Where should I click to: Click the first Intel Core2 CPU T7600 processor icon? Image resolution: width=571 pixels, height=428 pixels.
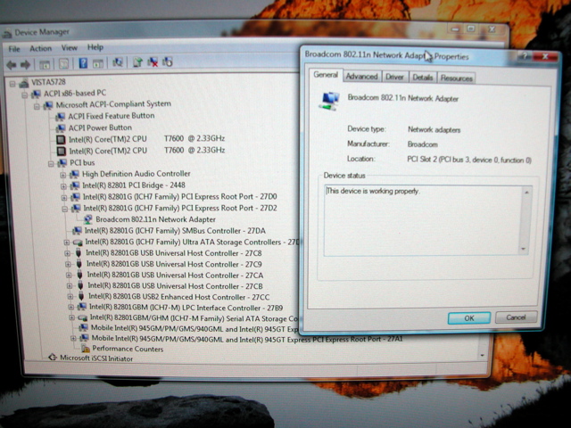click(61, 139)
